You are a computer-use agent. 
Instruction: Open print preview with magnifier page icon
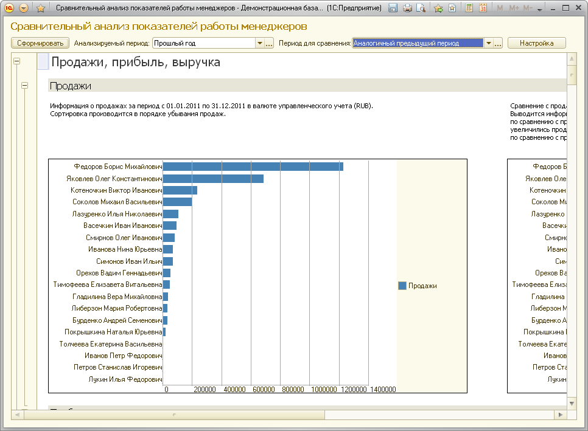(421, 9)
